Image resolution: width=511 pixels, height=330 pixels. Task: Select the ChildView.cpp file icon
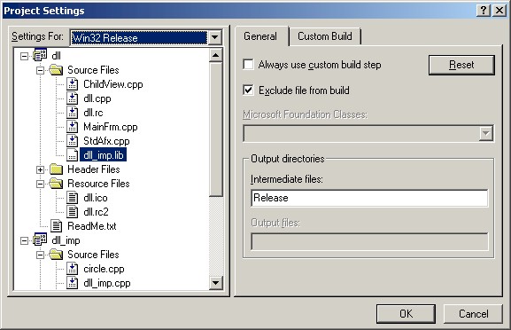click(x=72, y=84)
